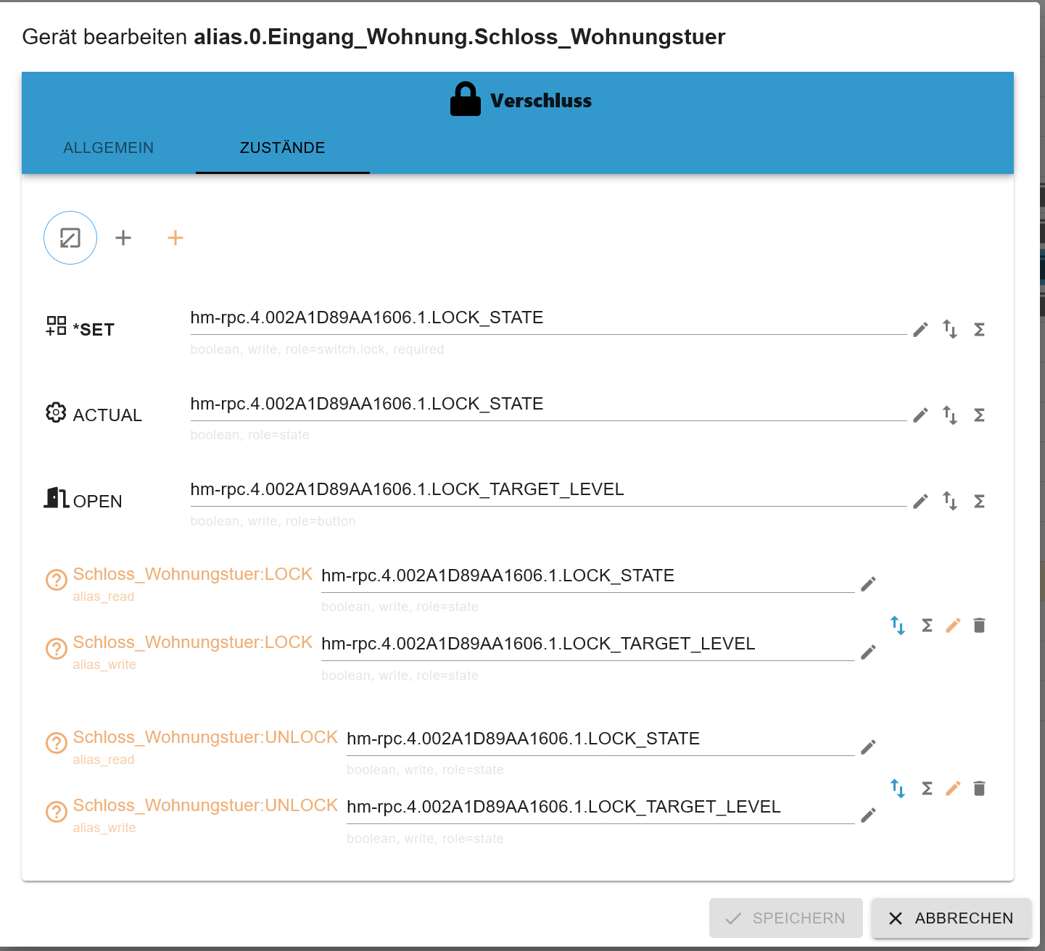The image size is (1045, 951).
Task: Edit the OPEN state with the pencil icon
Action: (920, 502)
